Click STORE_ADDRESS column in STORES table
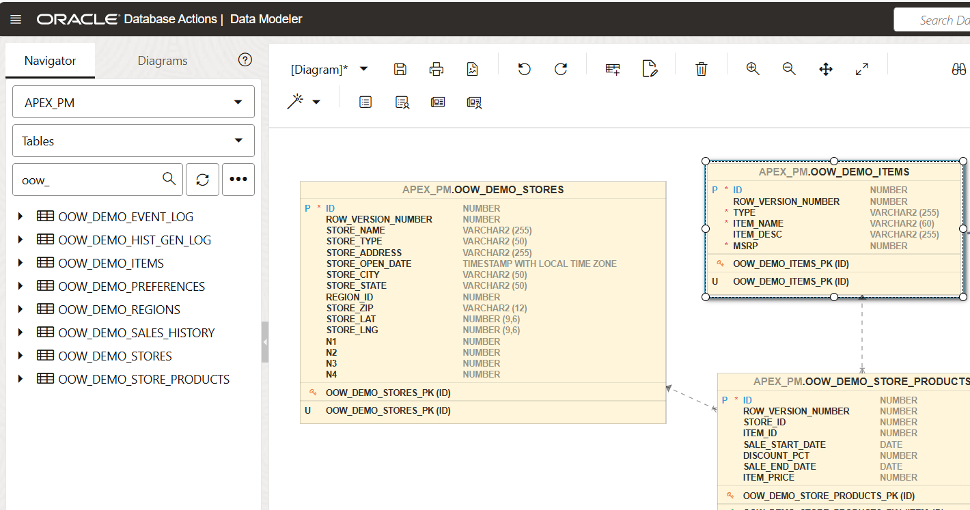This screenshot has width=970, height=510. point(363,253)
